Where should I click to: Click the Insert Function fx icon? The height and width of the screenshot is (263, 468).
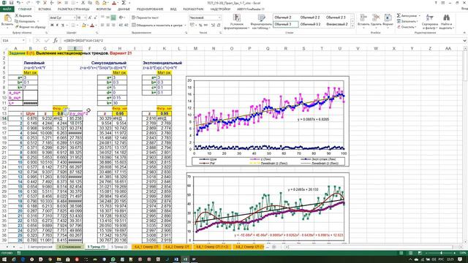point(56,41)
